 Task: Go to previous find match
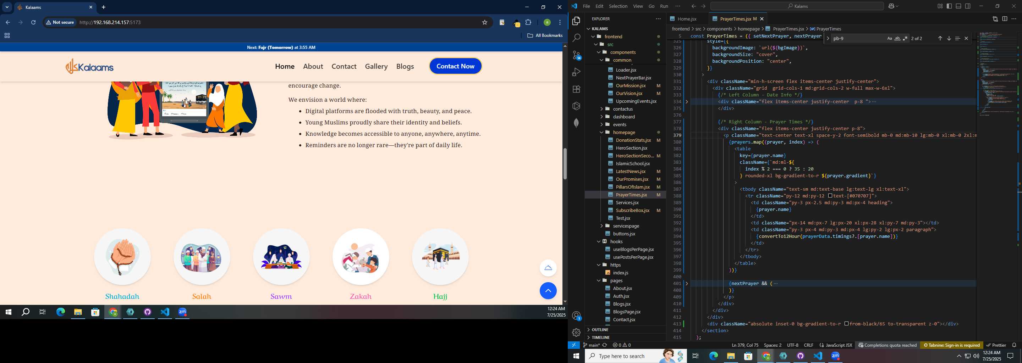[x=940, y=38]
